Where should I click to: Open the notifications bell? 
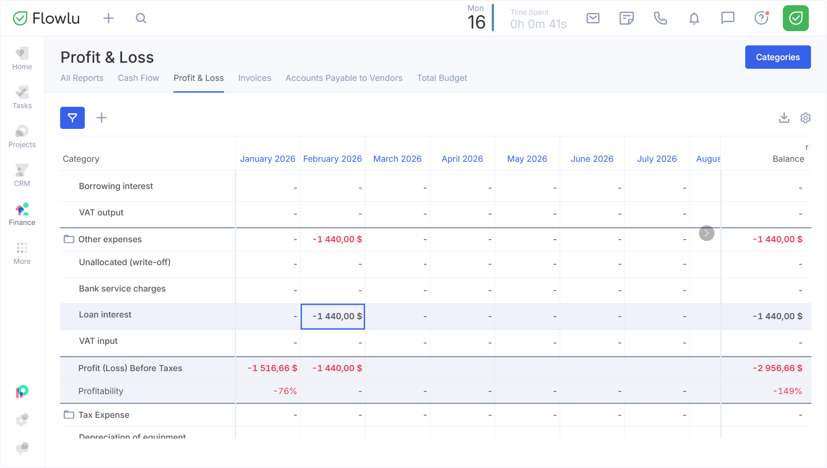pyautogui.click(x=694, y=18)
